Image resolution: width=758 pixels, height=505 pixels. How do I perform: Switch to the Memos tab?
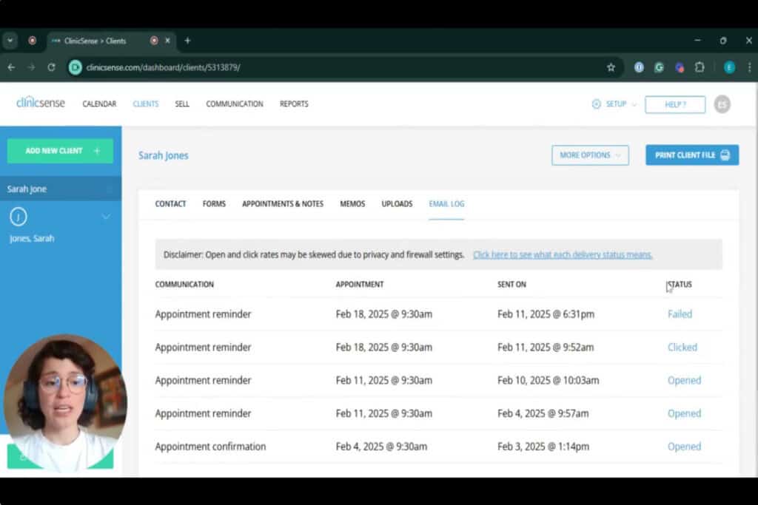352,204
